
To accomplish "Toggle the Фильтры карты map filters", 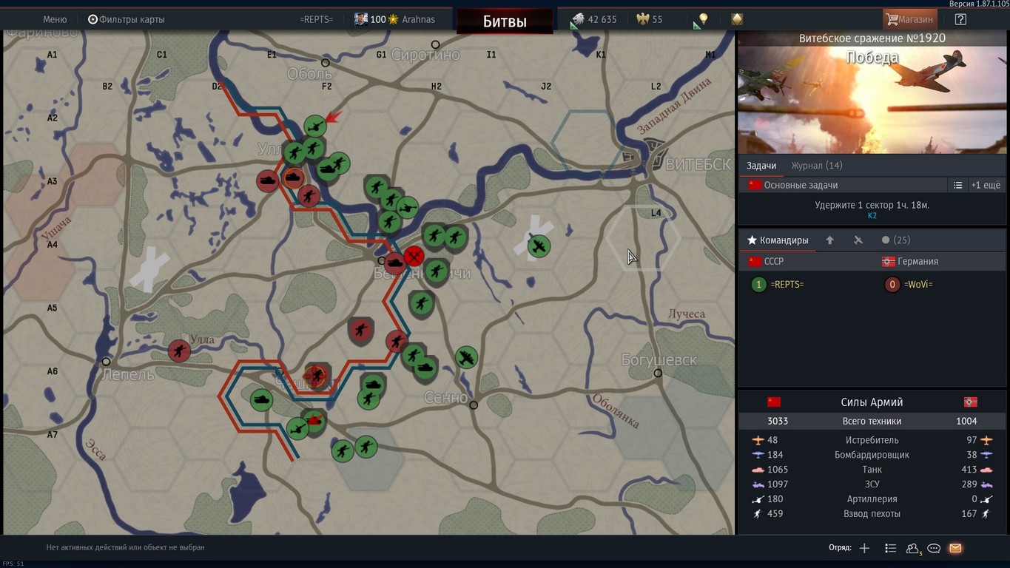I will tap(127, 19).
